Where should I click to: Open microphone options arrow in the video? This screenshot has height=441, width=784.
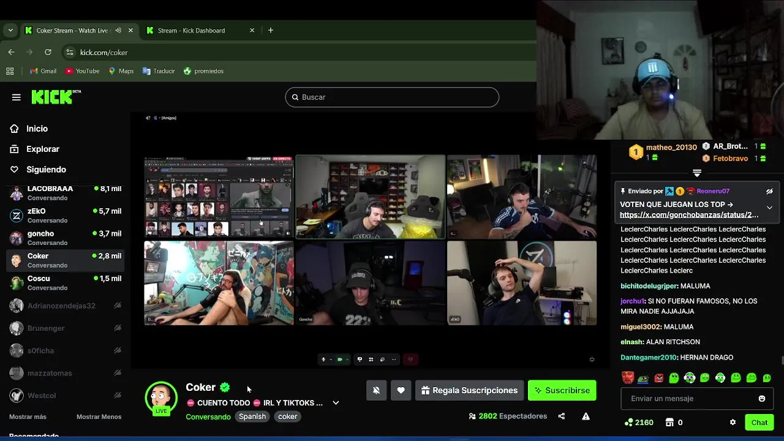click(331, 360)
